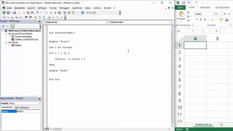Switch to Excel via the View Microsoft Excel icon
This screenshot has width=233, height=131.
[x=4, y=13]
